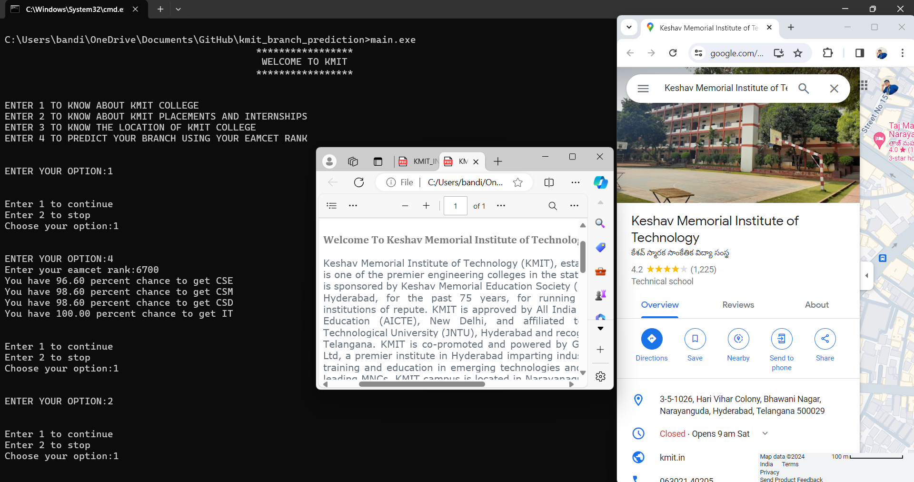Open Chrome extensions puzzle icon

(x=828, y=53)
